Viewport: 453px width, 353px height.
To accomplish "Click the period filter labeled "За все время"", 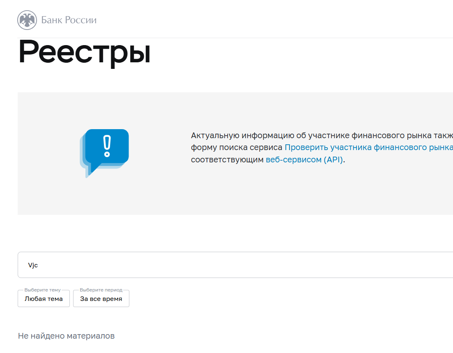I will (x=101, y=298).
